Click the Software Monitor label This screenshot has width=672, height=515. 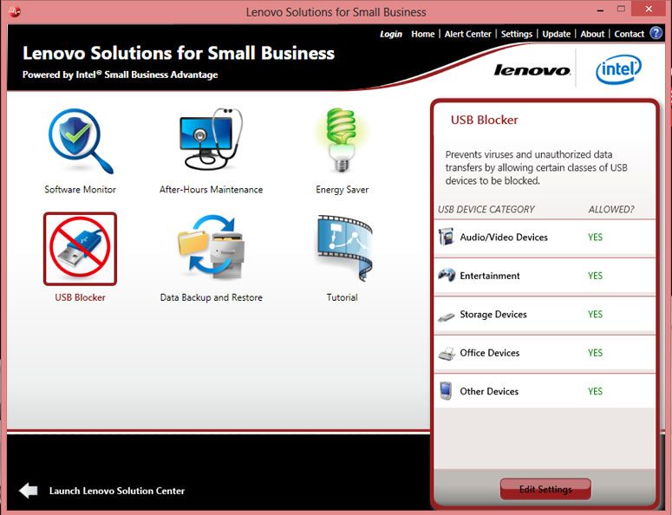80,189
